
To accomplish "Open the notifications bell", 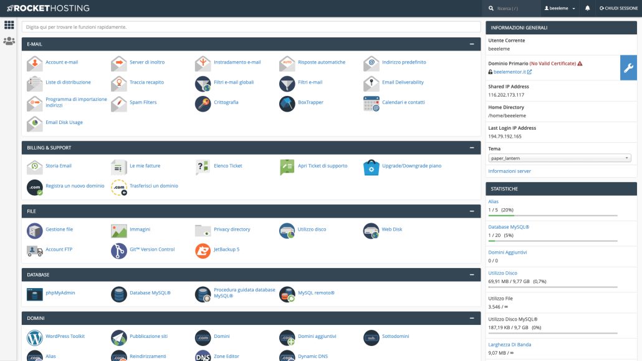I will point(587,8).
